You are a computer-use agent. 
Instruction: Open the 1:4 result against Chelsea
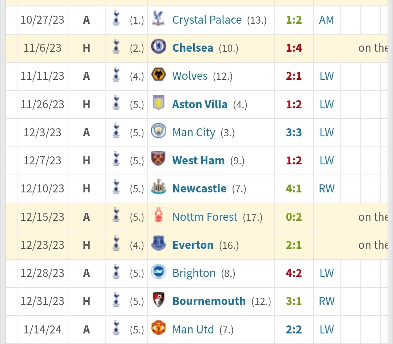pyautogui.click(x=294, y=48)
